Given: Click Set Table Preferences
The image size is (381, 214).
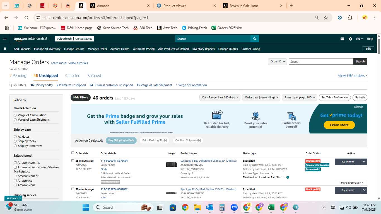Looking at the screenshot, I should [335, 98].
